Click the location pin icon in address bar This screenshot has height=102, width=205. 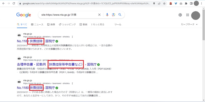(x=154, y=4)
